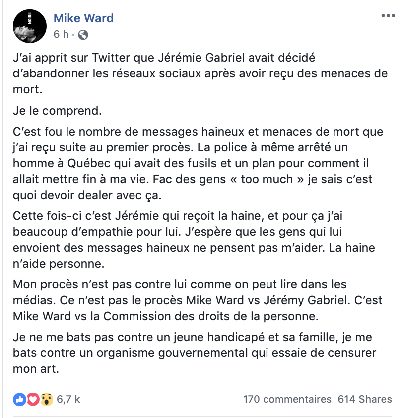Screen dimensions: 401x418
Task: Click the text "Commission des droits de la personne"
Action: (210, 316)
